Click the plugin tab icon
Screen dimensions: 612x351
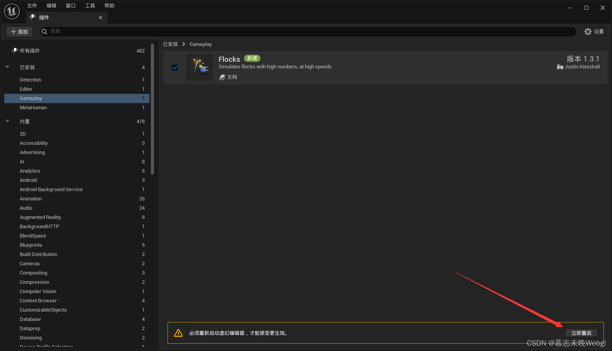point(33,17)
